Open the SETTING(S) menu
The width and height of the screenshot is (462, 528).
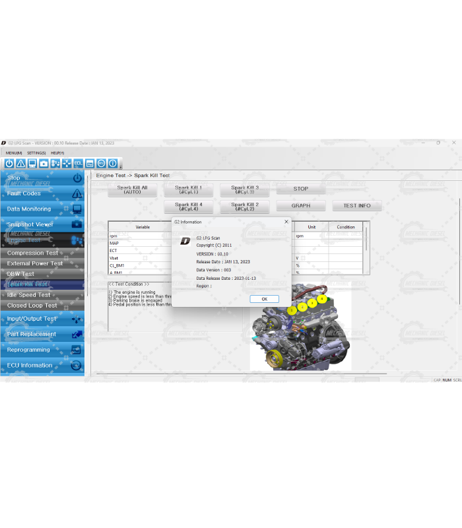coord(36,152)
